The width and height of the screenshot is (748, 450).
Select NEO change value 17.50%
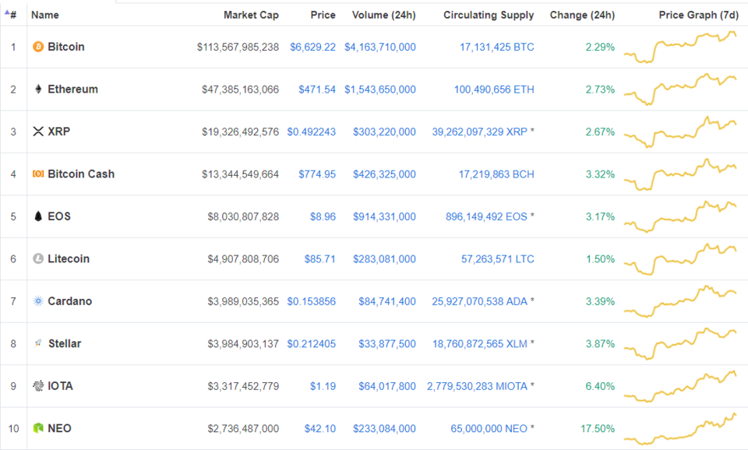pos(598,429)
